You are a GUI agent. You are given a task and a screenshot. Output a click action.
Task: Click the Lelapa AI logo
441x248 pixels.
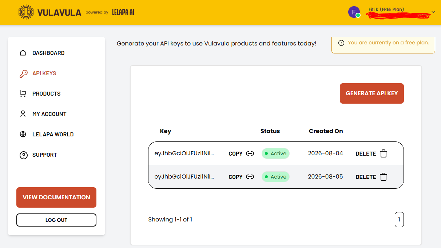coord(123,12)
